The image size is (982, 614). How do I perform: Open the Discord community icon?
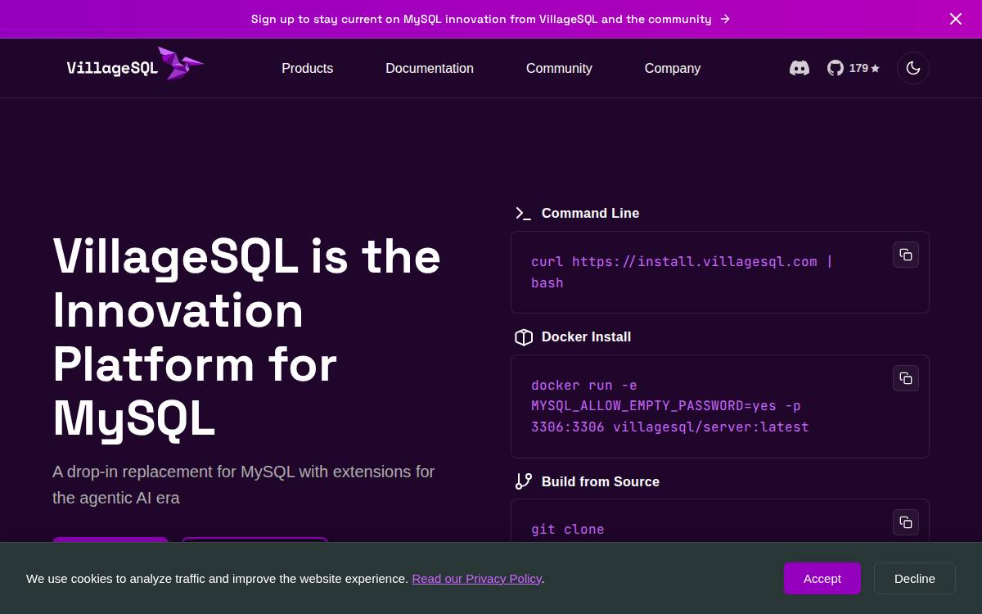pyautogui.click(x=800, y=69)
